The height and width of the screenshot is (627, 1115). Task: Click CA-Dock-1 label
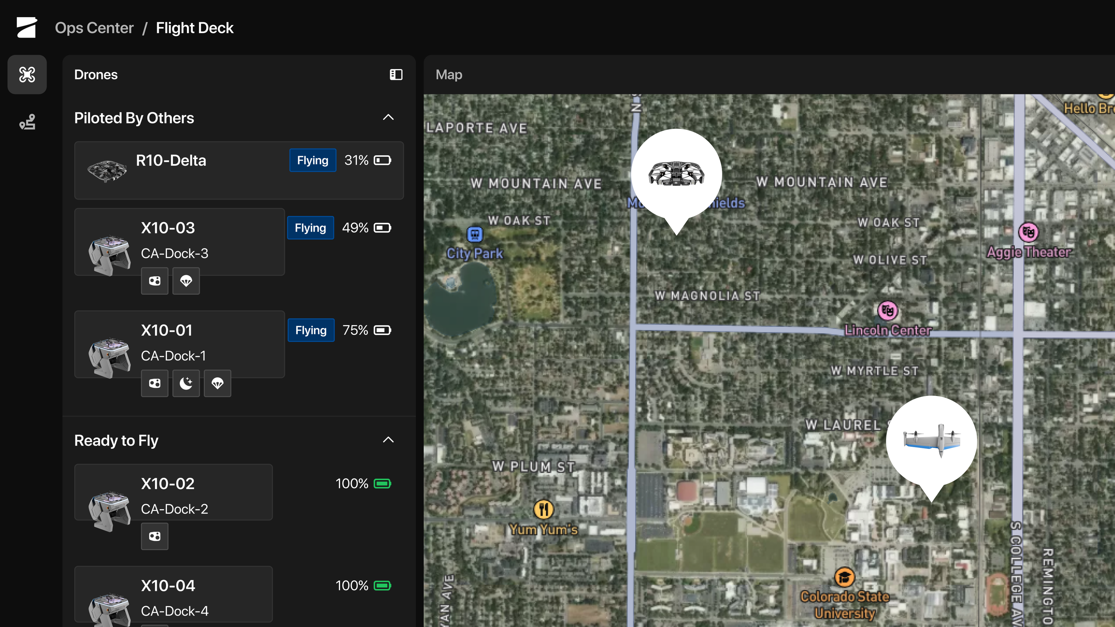(x=174, y=356)
